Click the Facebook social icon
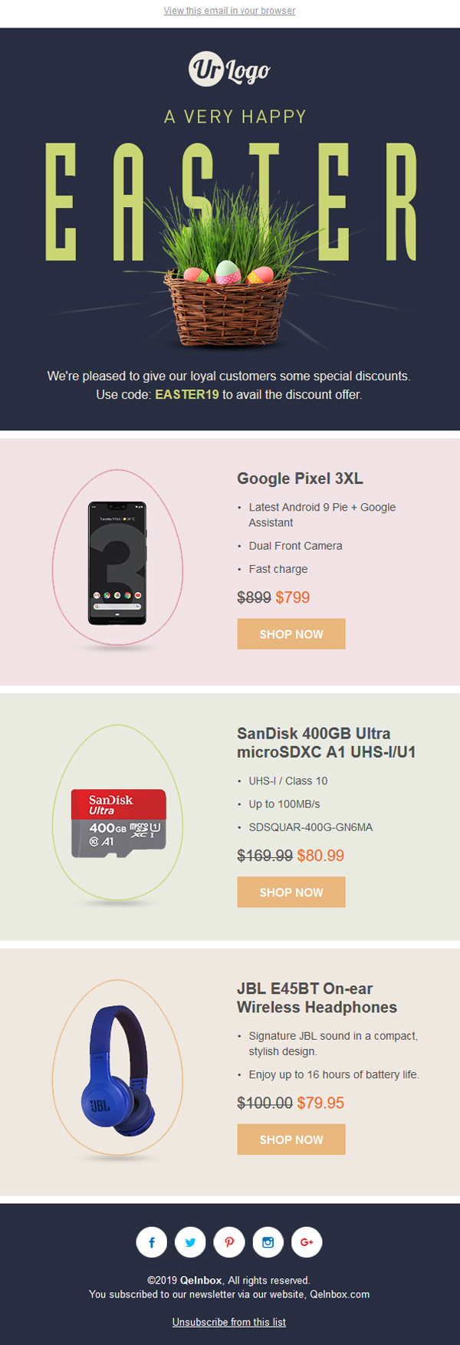Screen dimensions: 460x1345 (152, 1242)
